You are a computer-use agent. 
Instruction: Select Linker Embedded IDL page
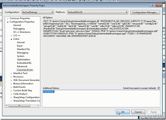click(24, 63)
